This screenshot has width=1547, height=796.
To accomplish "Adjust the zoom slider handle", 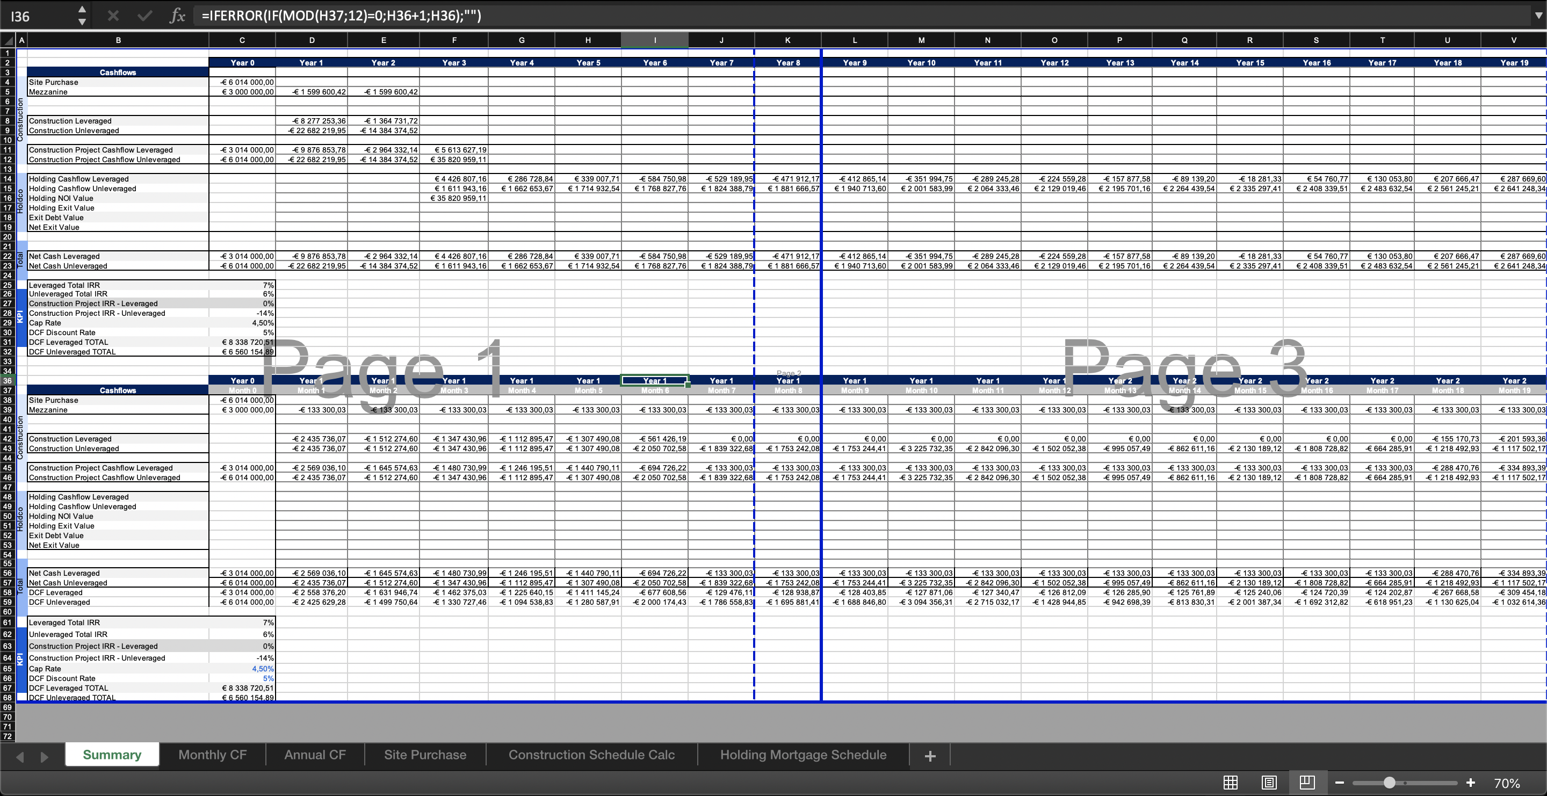I will [x=1389, y=783].
